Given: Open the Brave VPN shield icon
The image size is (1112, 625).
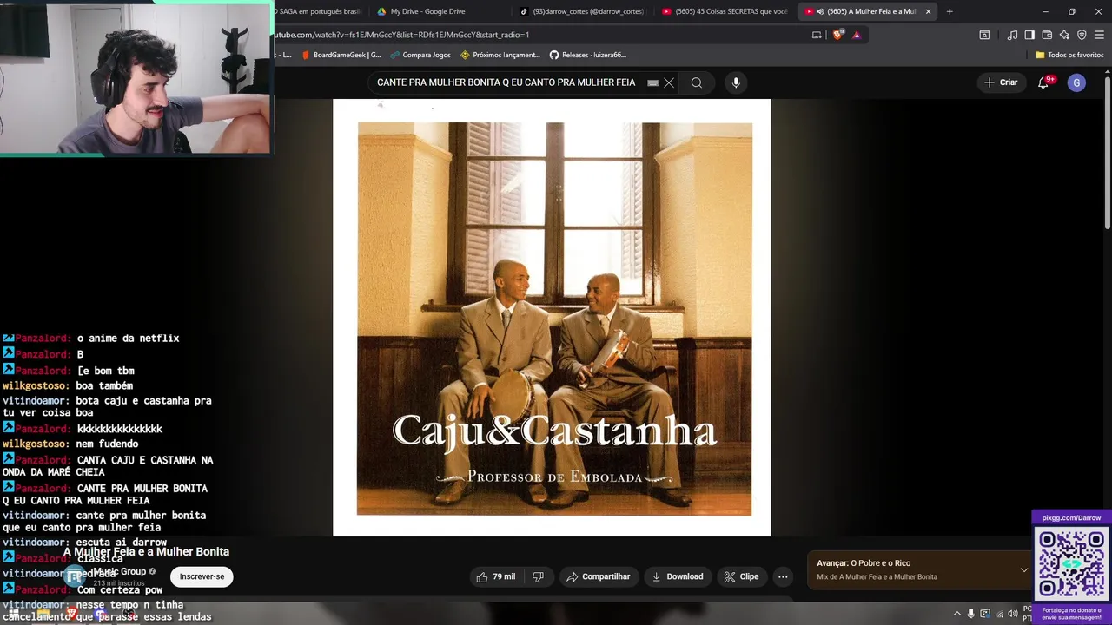Looking at the screenshot, I should (x=1082, y=35).
